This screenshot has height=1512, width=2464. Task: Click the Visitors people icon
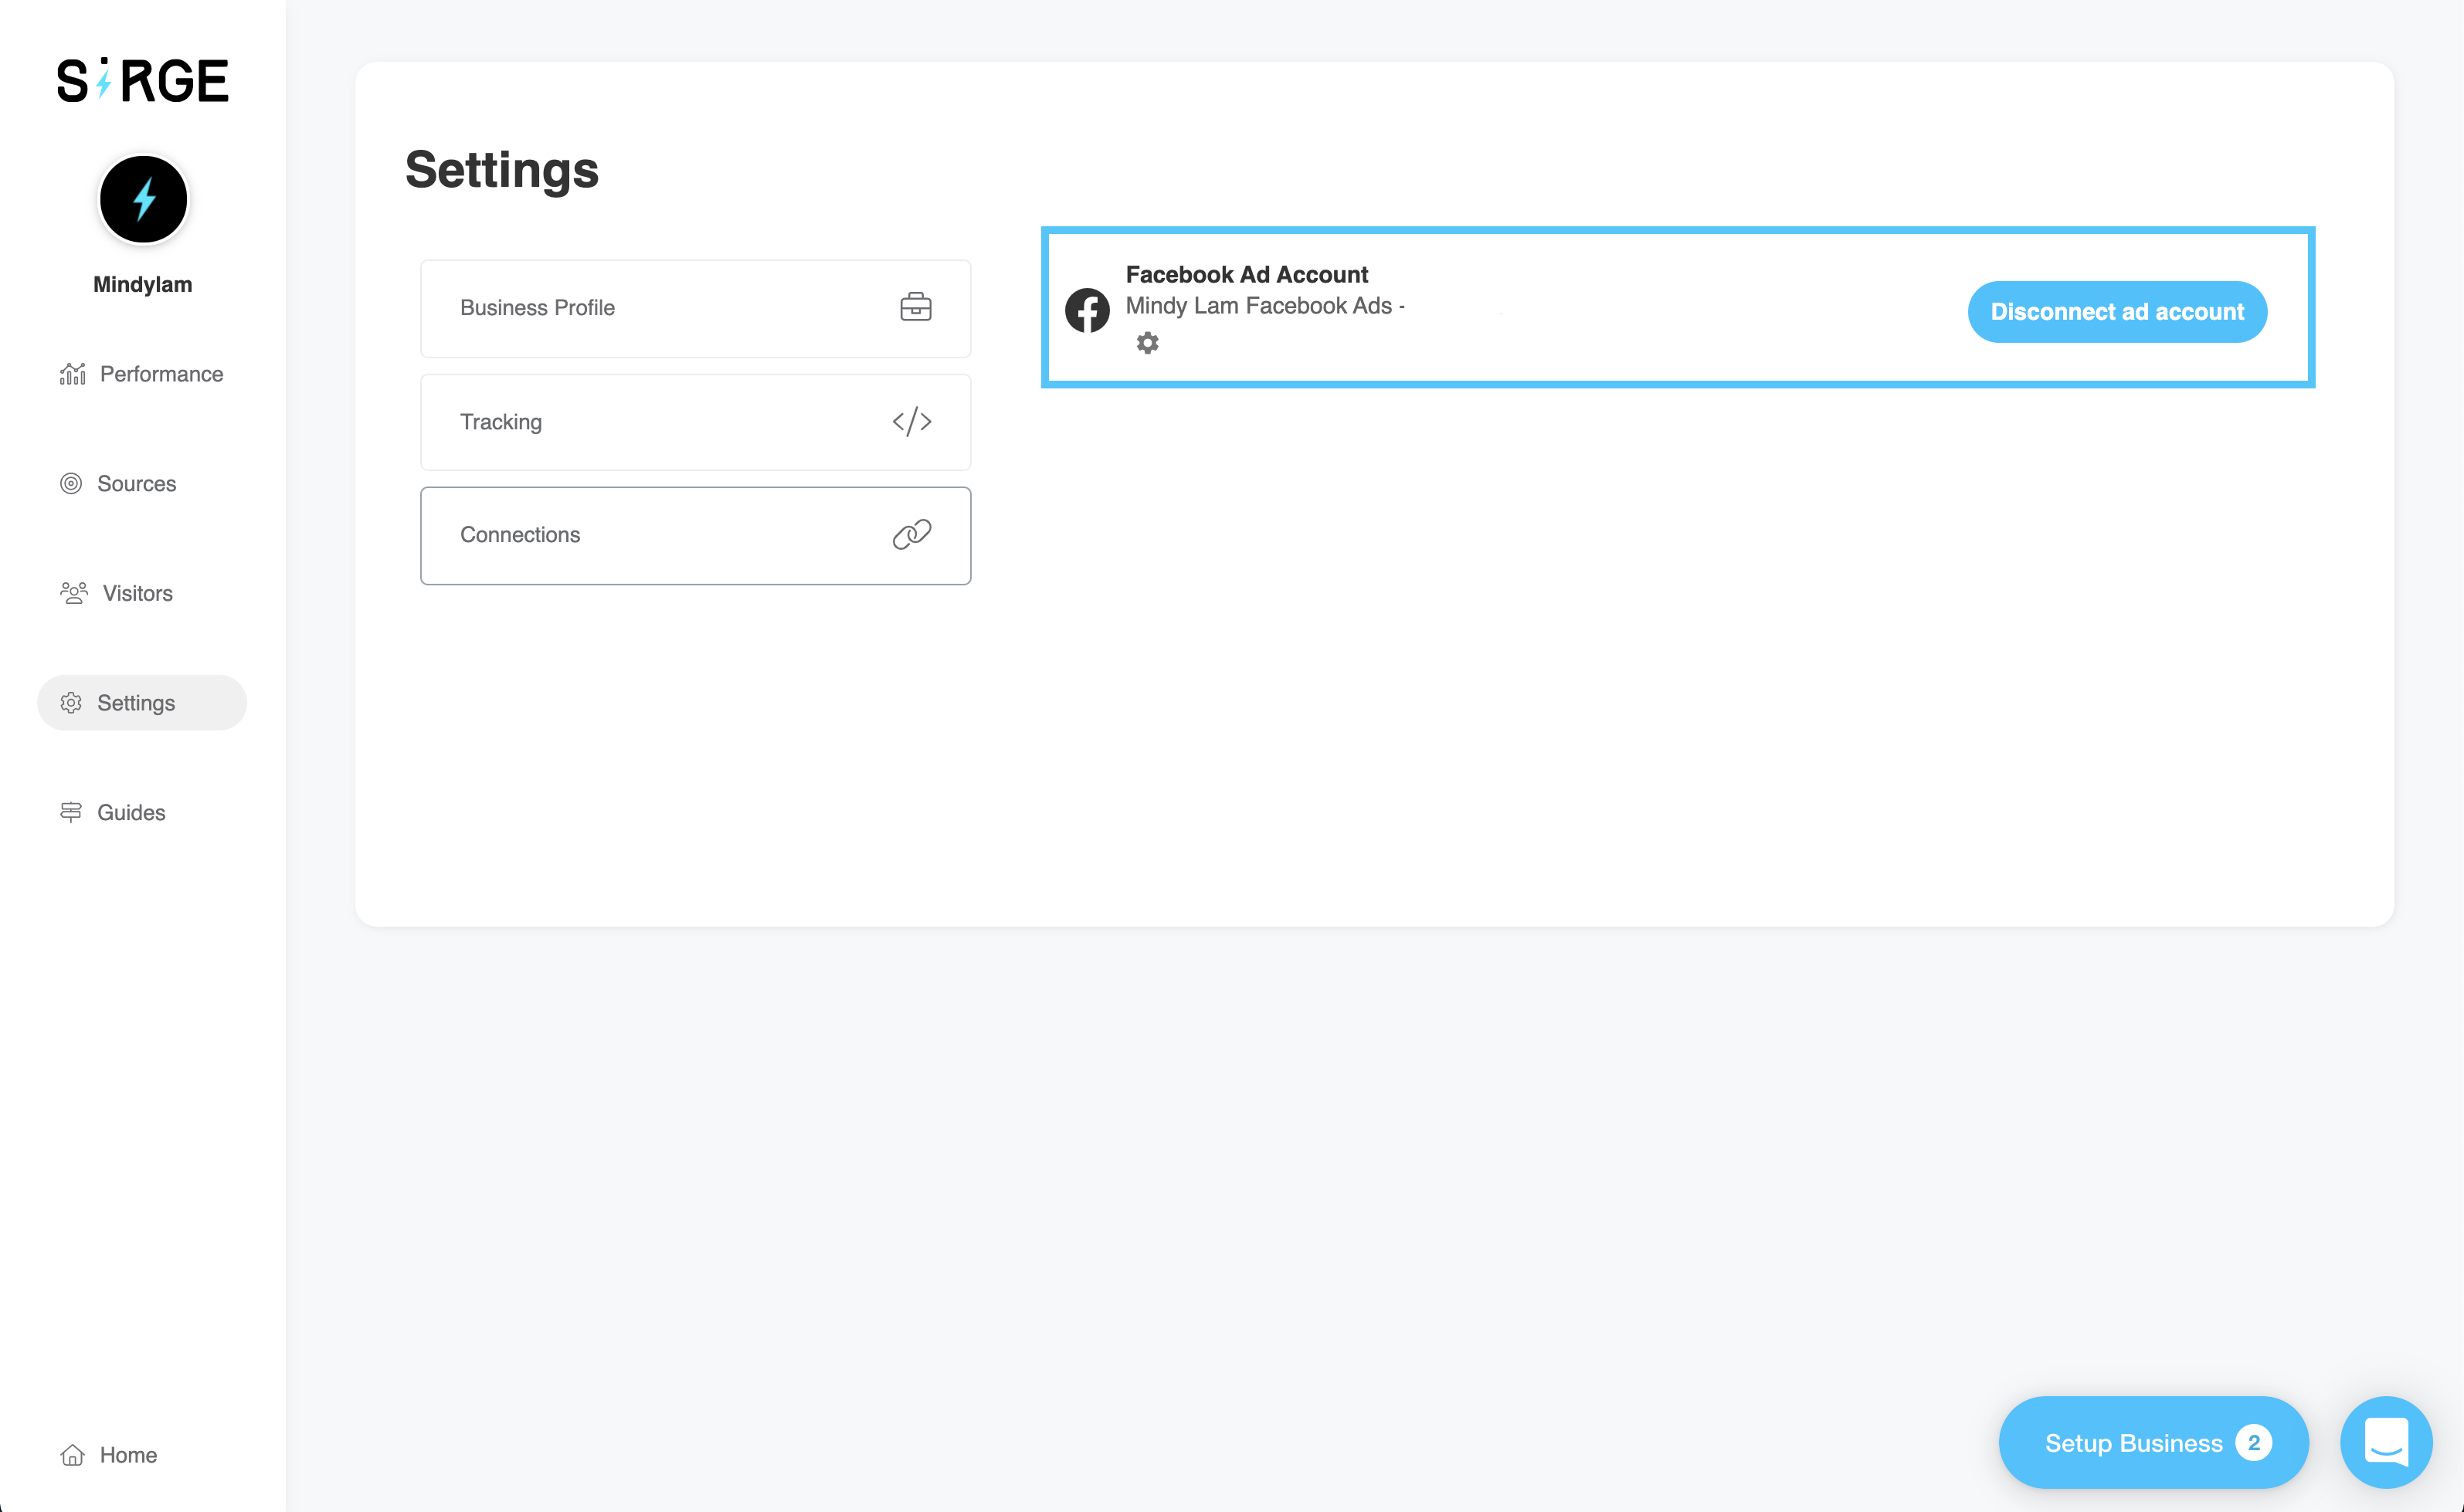pyautogui.click(x=73, y=594)
